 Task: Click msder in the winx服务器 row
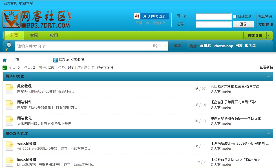[x=227, y=149]
